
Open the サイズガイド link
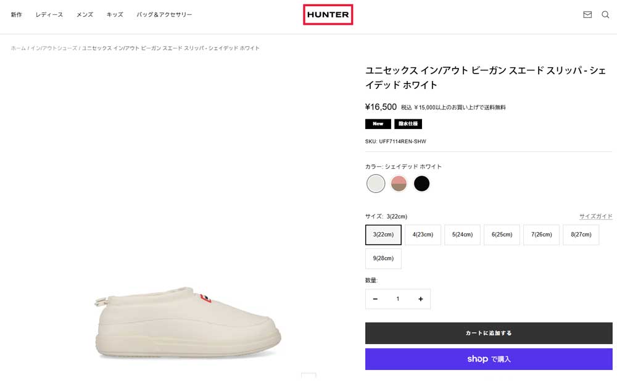pos(595,216)
